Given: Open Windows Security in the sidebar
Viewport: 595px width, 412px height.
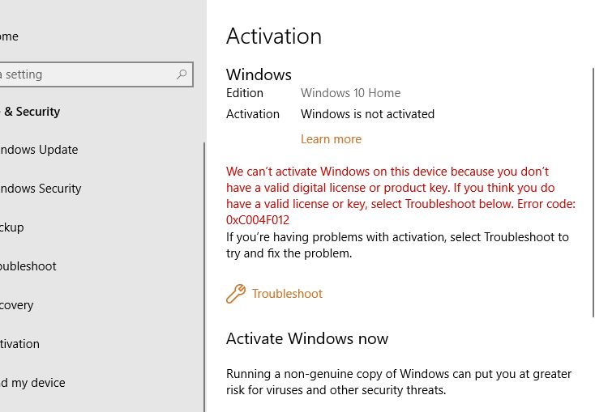Looking at the screenshot, I should click(x=41, y=189).
